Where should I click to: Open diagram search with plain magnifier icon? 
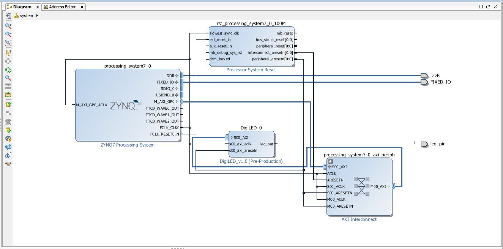pyautogui.click(x=8, y=78)
